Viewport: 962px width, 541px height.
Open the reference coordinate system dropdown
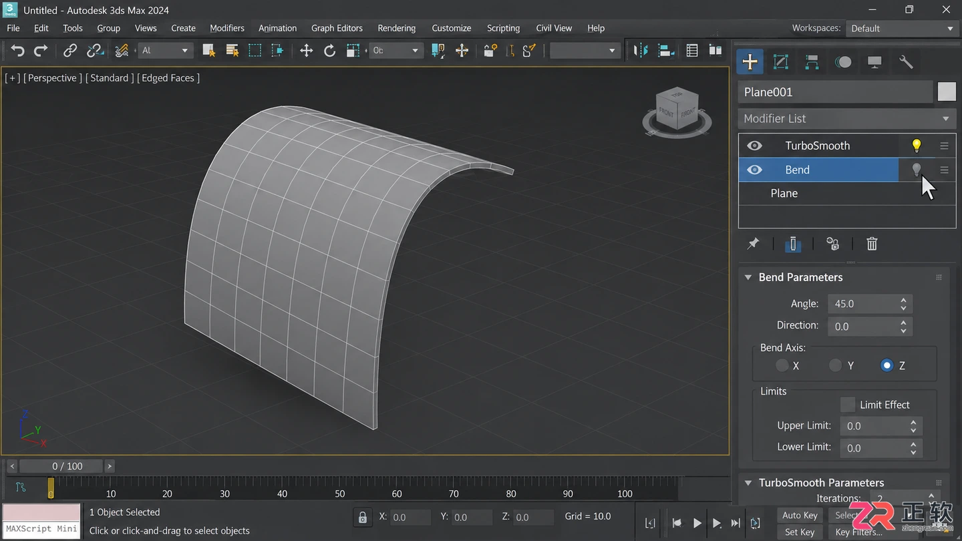click(x=396, y=51)
